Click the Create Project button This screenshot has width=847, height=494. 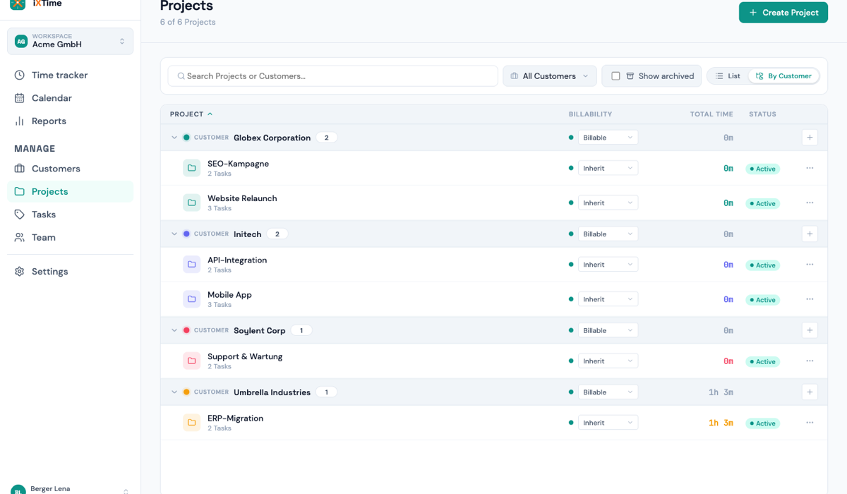[783, 13]
